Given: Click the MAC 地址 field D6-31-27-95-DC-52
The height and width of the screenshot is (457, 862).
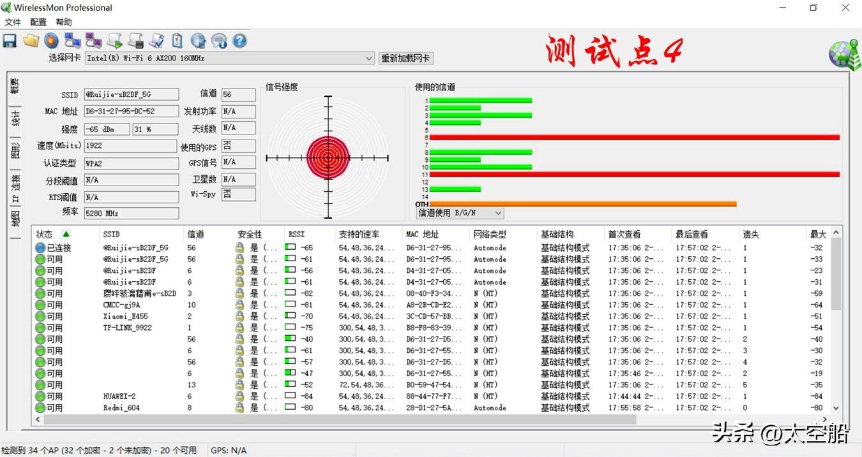Looking at the screenshot, I should tap(132, 112).
